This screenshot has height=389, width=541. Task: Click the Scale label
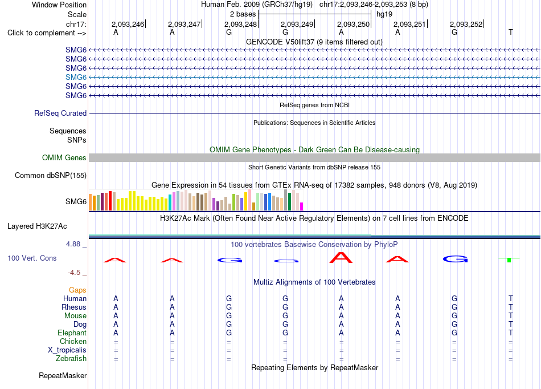tap(77, 14)
